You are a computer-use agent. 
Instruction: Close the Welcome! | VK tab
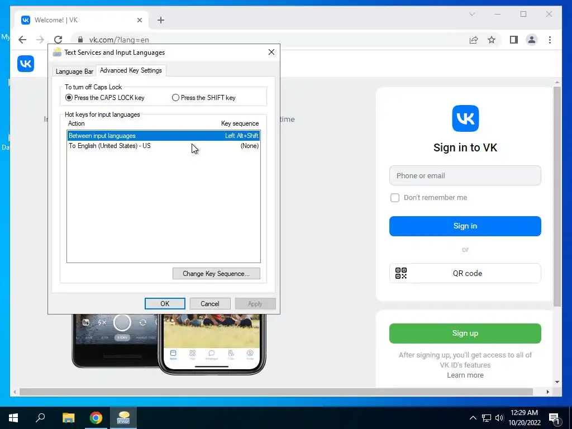[139, 20]
